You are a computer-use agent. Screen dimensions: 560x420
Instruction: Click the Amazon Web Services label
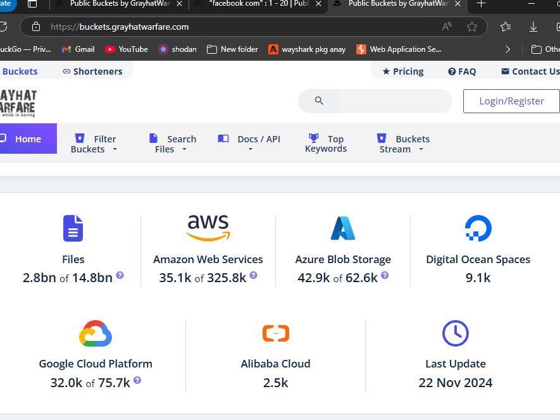tap(208, 259)
